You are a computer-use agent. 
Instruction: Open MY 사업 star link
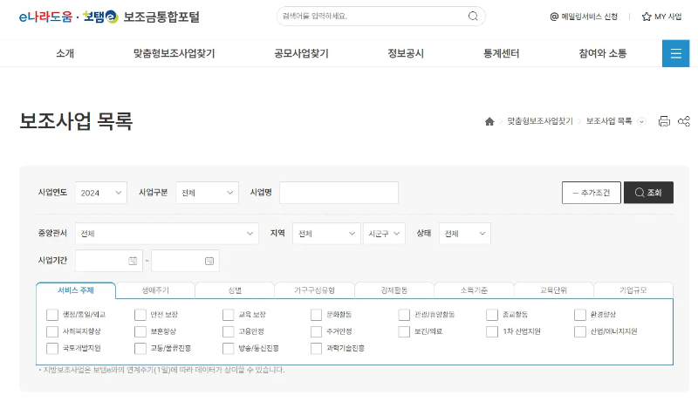pyautogui.click(x=662, y=17)
